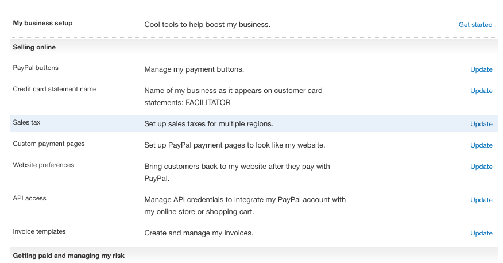
Task: Select the FACILITATOR statement name description
Action: pyautogui.click(x=233, y=96)
